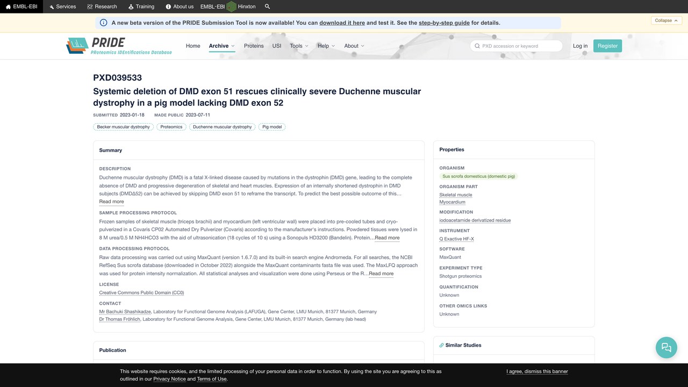Go to the Proteins menu item
Image resolution: width=688 pixels, height=387 pixels.
[254, 46]
